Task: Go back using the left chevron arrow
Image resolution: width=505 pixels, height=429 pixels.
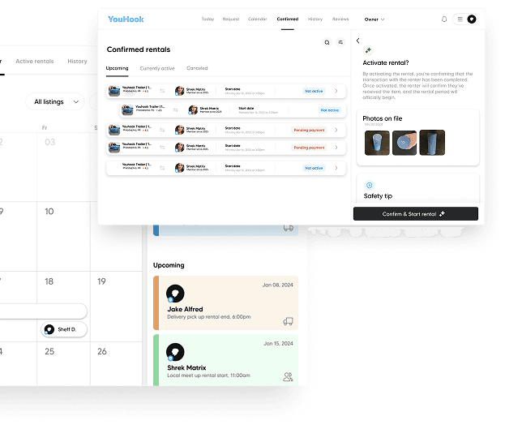Action: pos(357,41)
